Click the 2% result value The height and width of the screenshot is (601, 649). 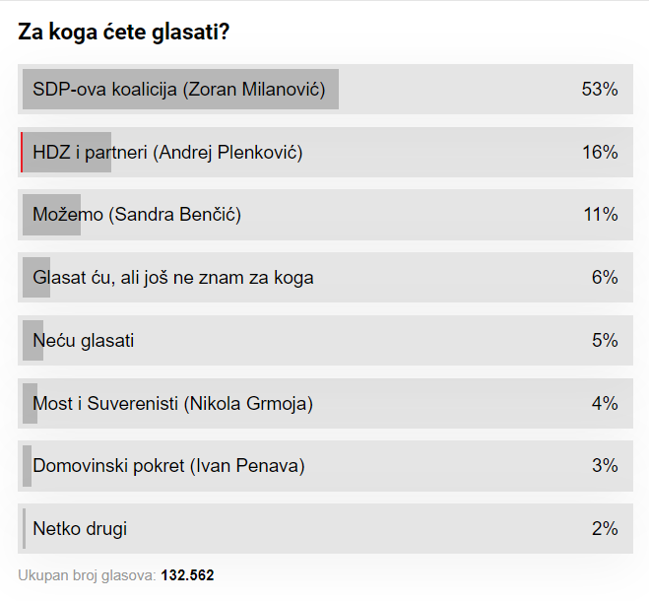click(605, 529)
